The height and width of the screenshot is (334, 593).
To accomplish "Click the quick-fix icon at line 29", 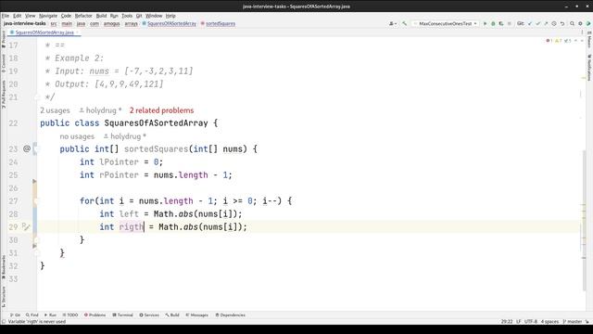I will point(25,226).
